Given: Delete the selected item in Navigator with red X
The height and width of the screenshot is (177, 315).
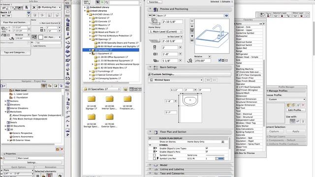Looking at the screenshot, I should (62, 149).
